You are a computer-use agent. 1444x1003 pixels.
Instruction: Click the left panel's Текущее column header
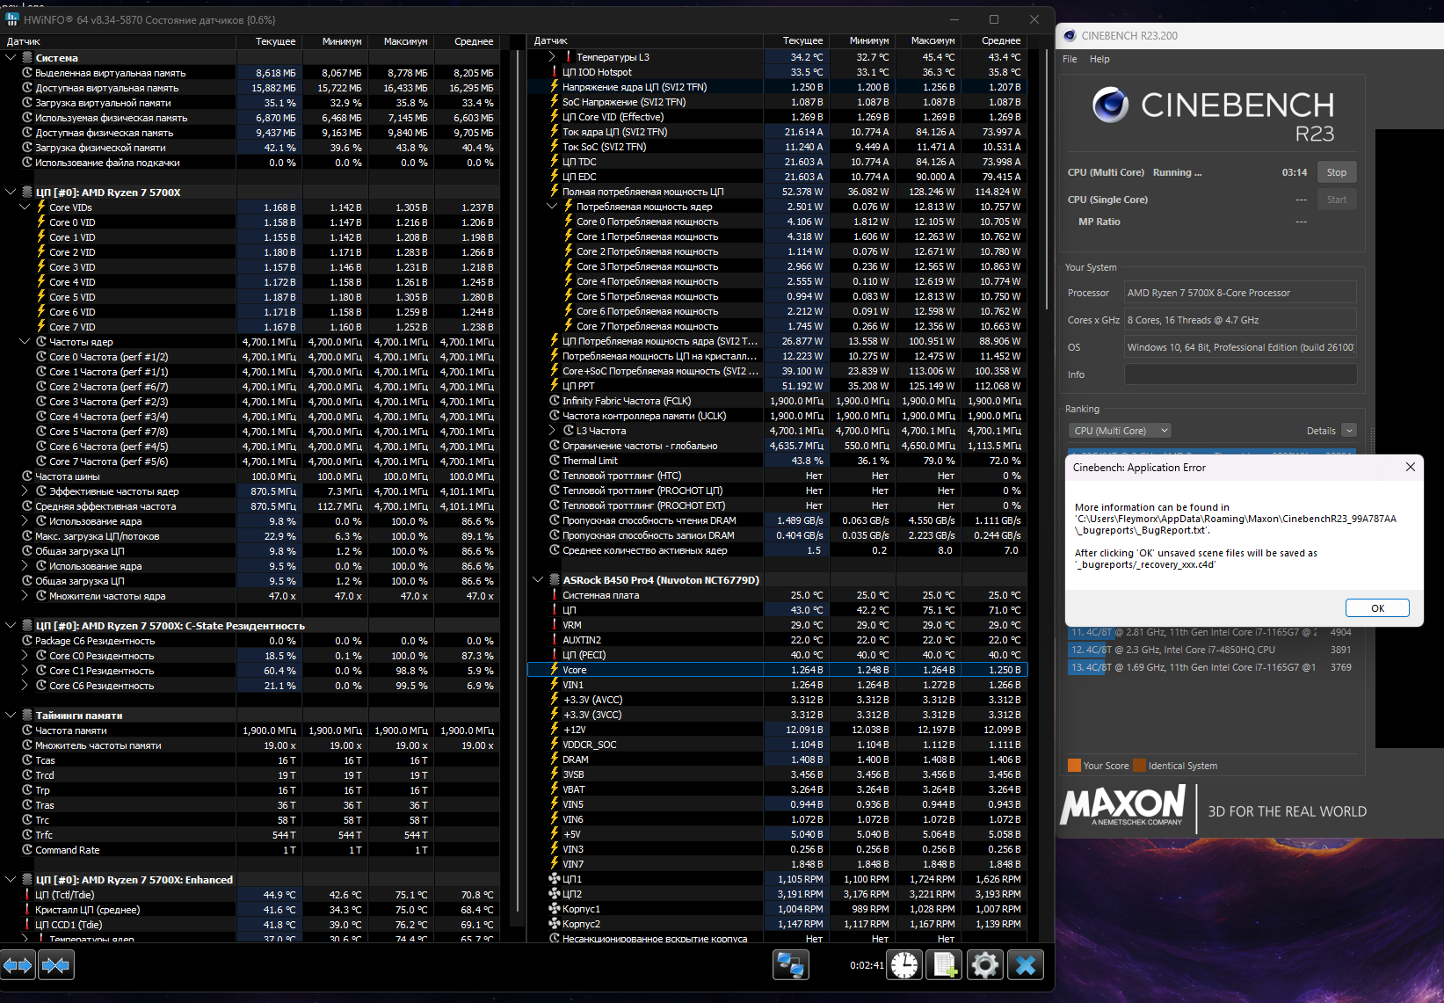pos(268,41)
